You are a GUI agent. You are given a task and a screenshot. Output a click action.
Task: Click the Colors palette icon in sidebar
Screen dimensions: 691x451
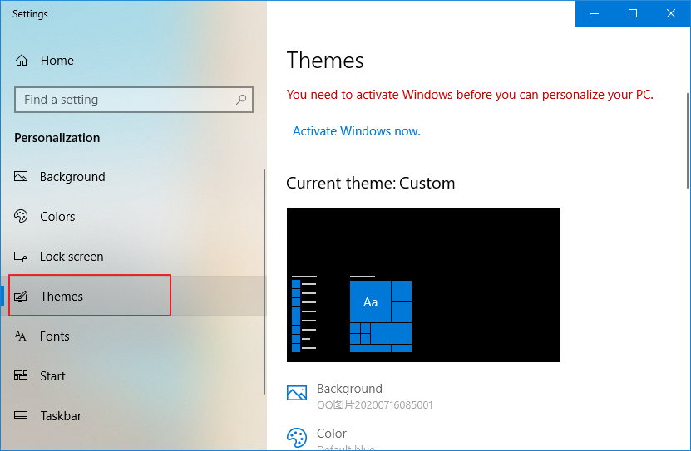click(x=22, y=217)
